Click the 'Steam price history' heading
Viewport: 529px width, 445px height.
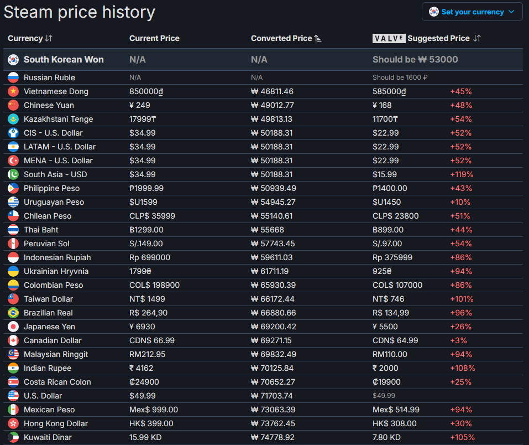click(x=79, y=12)
